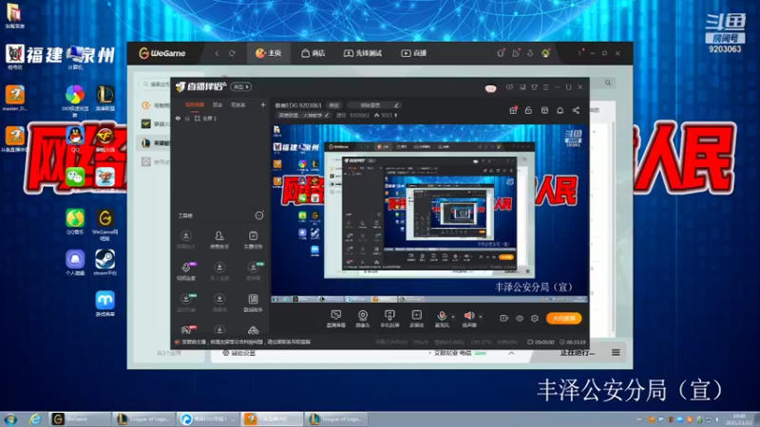Open the 歌词助手 tool in toolbox
This screenshot has width=760, height=427.
pos(253,303)
